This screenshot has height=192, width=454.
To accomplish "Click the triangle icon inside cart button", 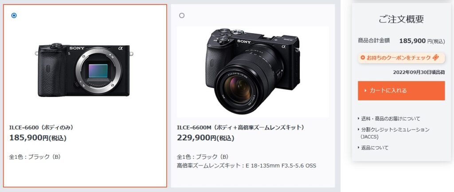I will 365,91.
